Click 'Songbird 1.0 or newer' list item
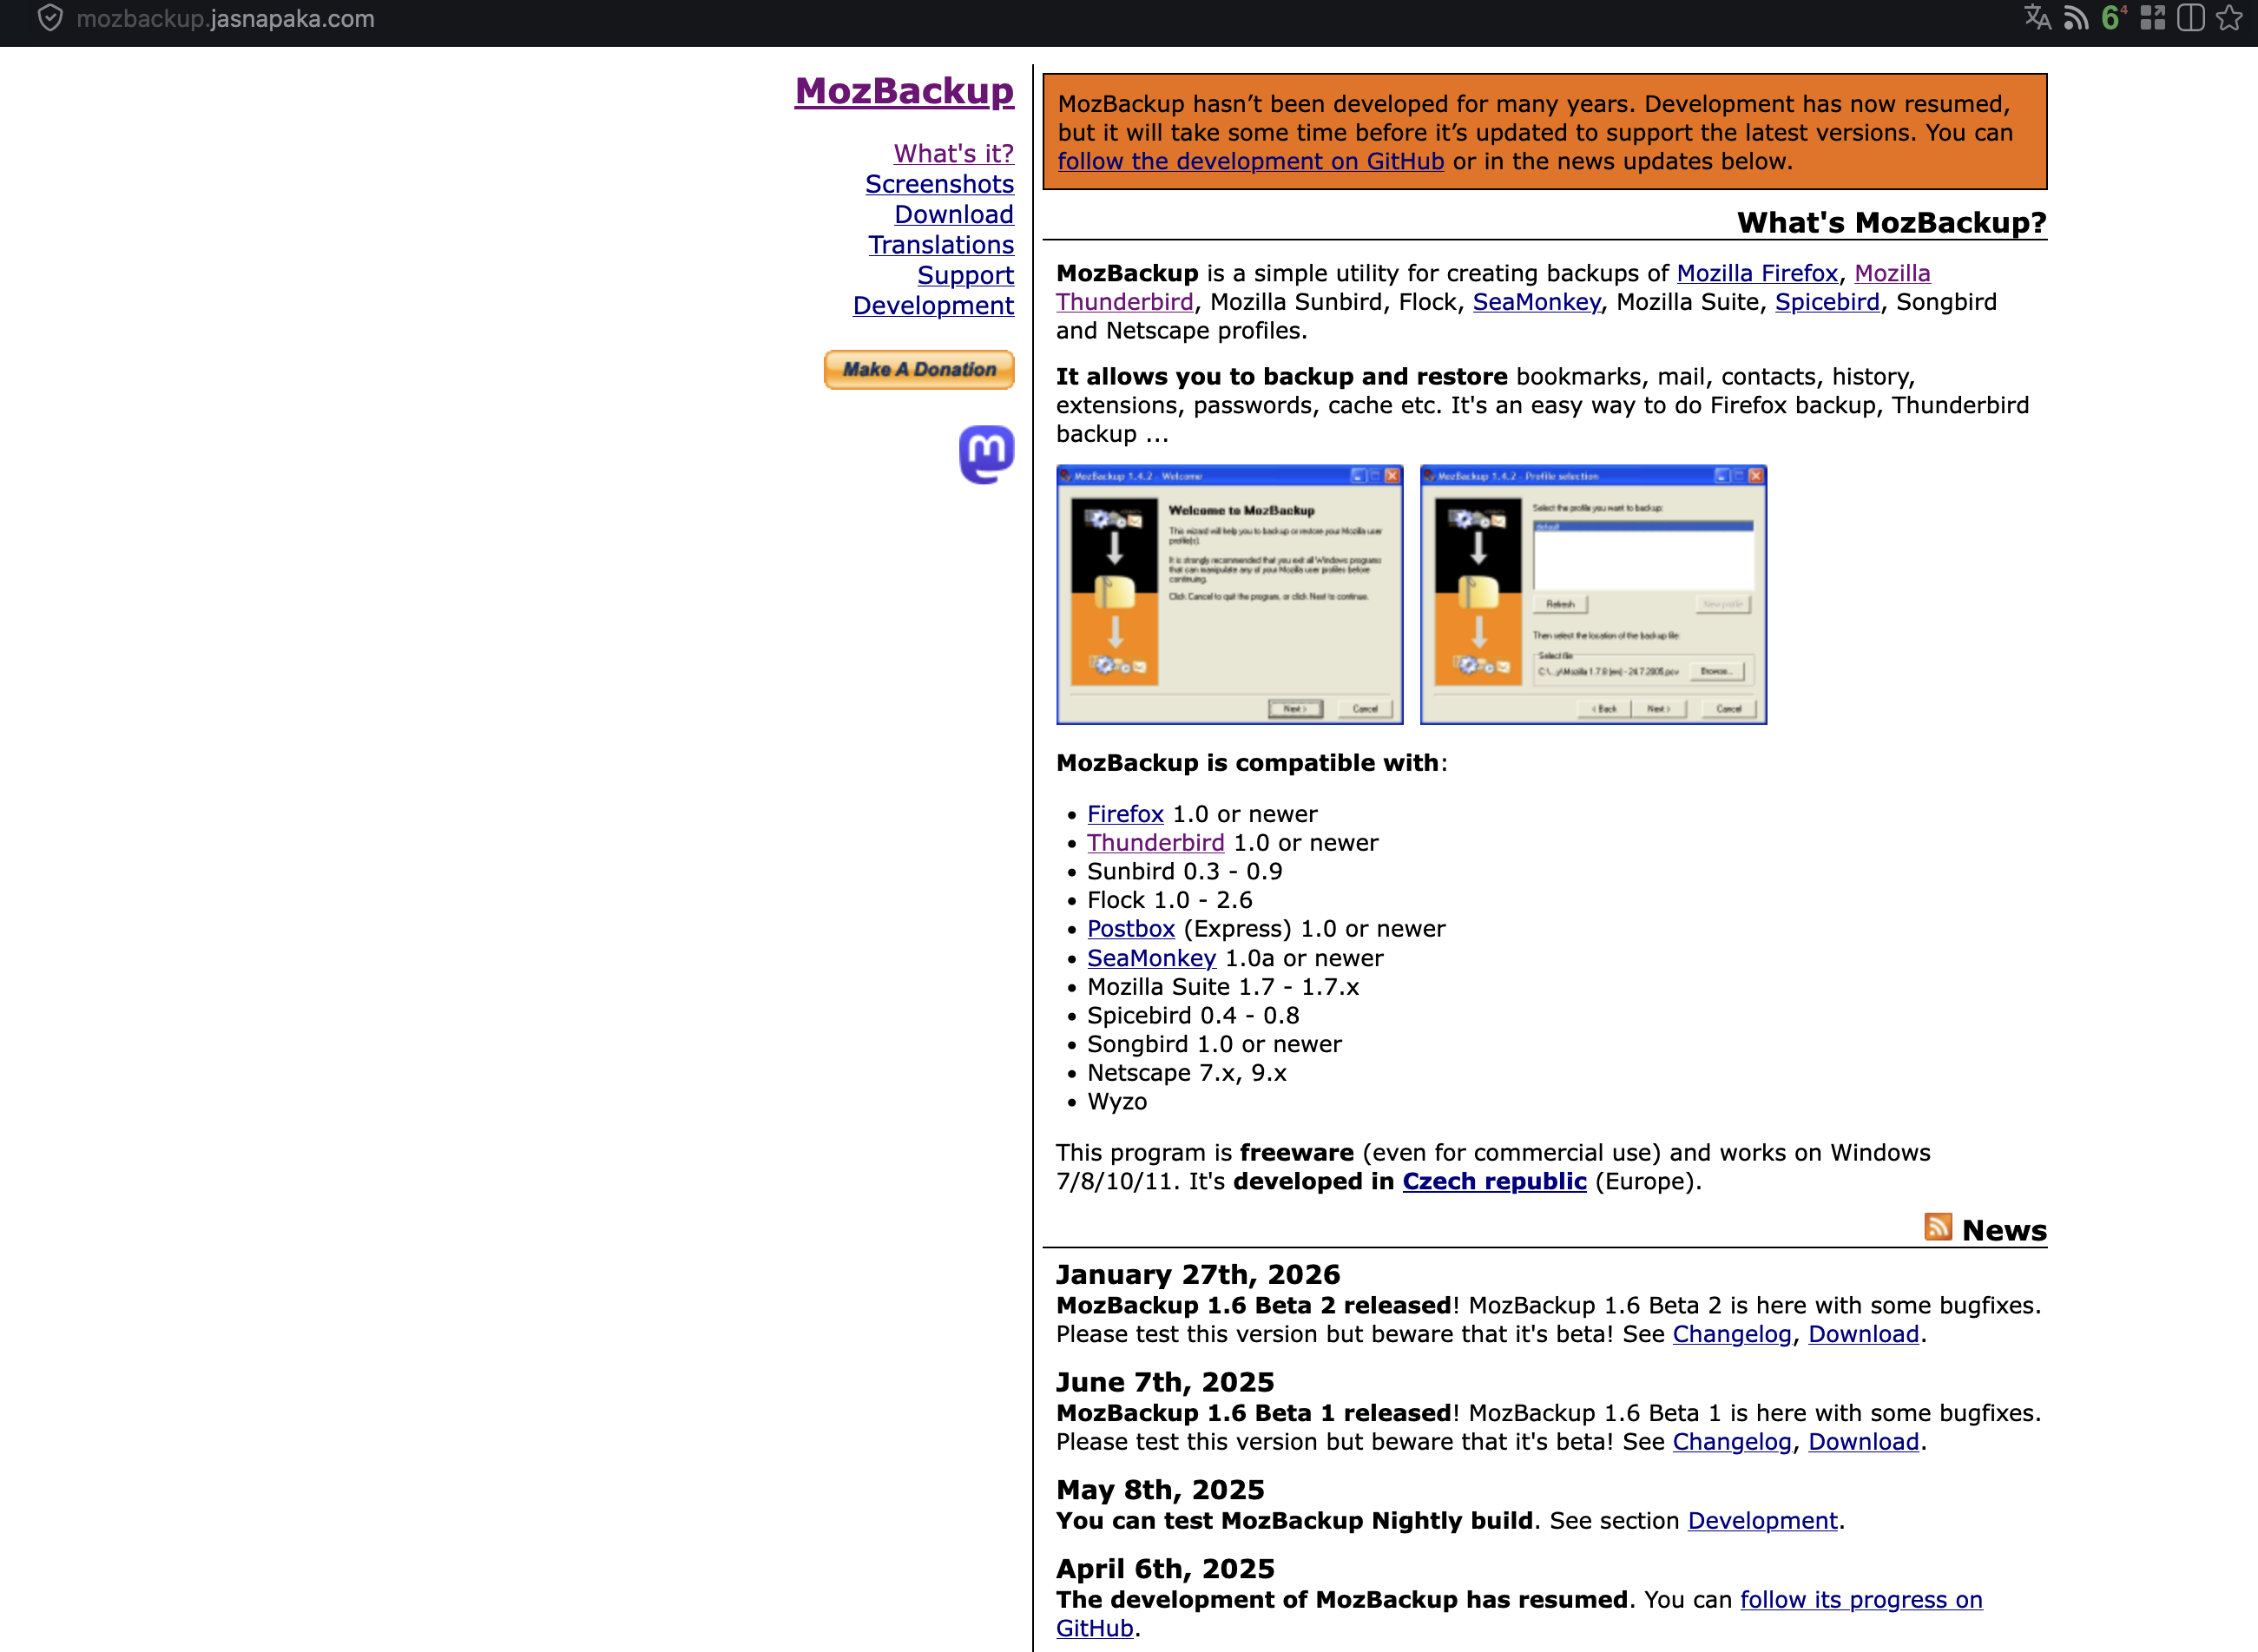 [x=1214, y=1044]
